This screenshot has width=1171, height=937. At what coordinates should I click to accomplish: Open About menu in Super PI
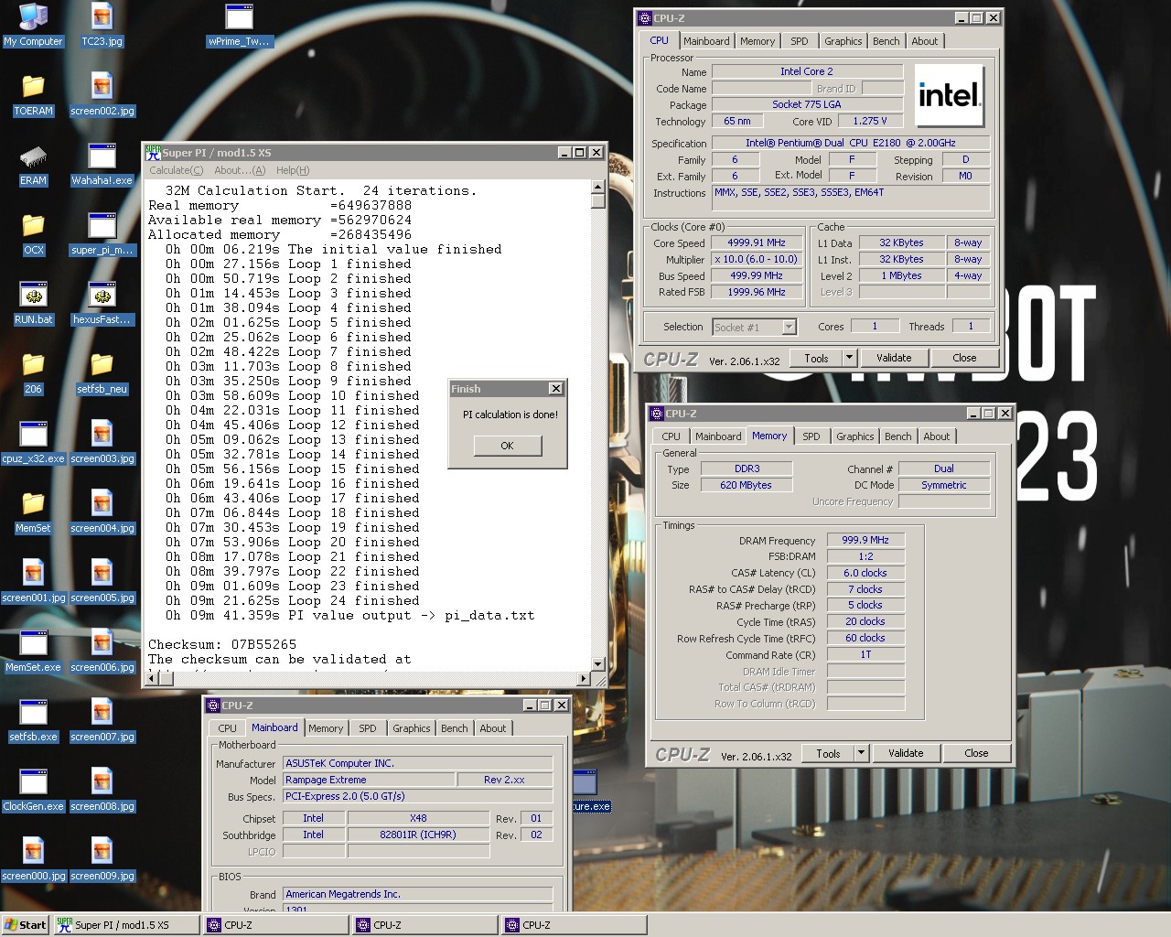[x=240, y=170]
